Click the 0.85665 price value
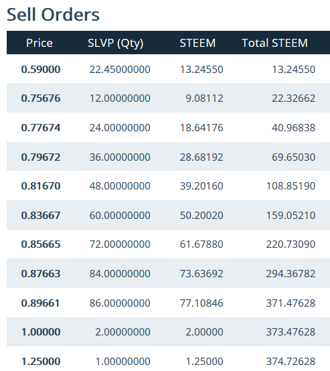 41,244
